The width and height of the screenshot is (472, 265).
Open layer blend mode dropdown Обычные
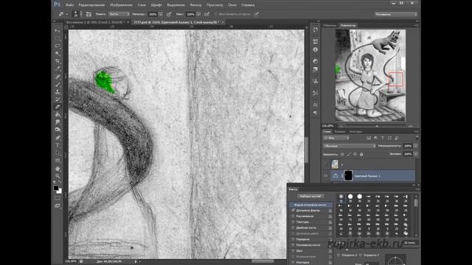[x=350, y=146]
